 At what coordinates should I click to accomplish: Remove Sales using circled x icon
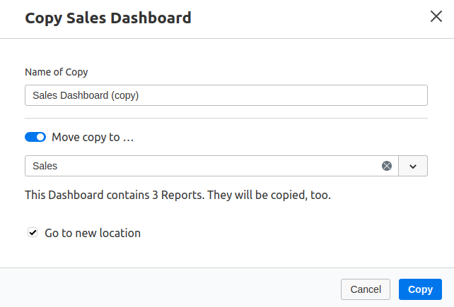tap(387, 166)
